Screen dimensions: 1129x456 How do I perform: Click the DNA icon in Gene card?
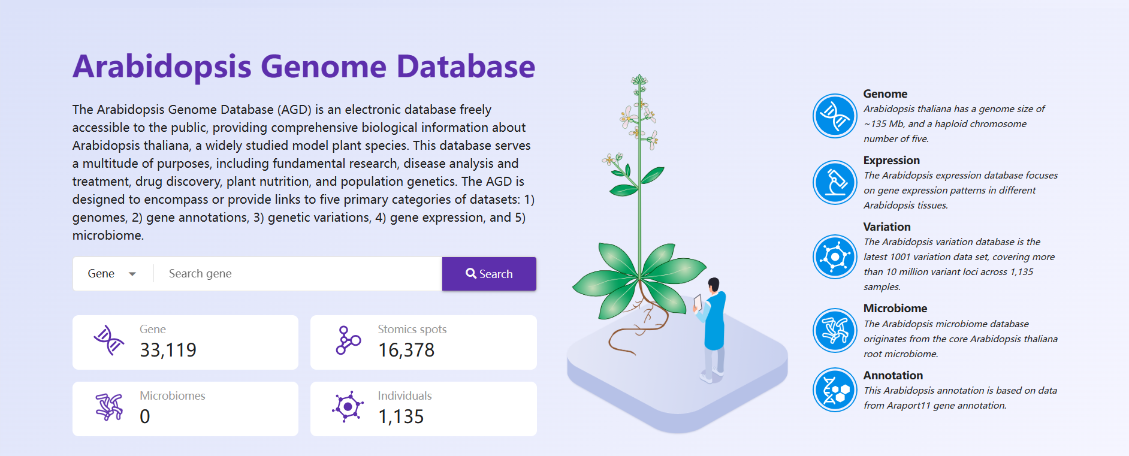pos(109,340)
